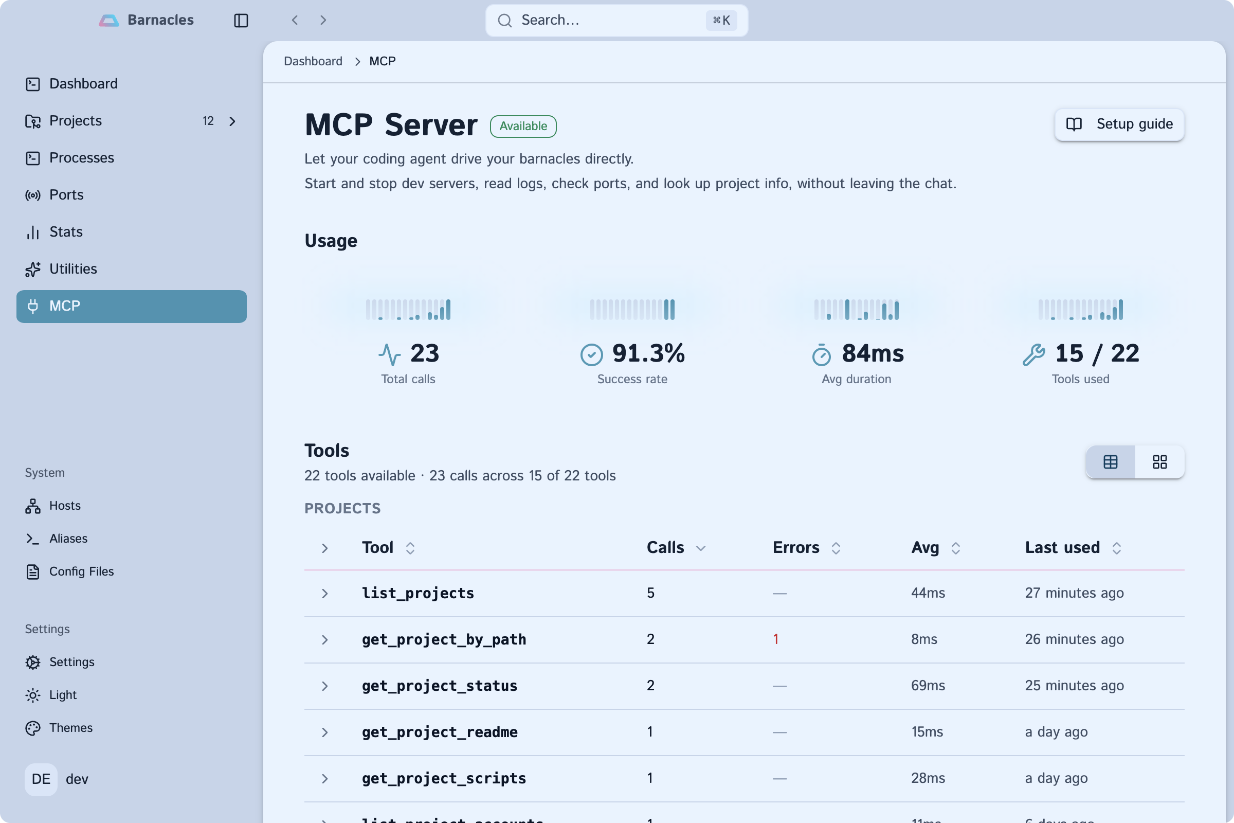This screenshot has width=1234, height=823.
Task: Switch tools list to grid view
Action: [1159, 462]
